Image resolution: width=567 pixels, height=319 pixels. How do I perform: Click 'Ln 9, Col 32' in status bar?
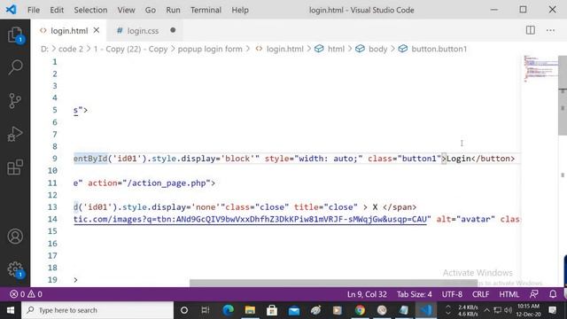coord(367,294)
